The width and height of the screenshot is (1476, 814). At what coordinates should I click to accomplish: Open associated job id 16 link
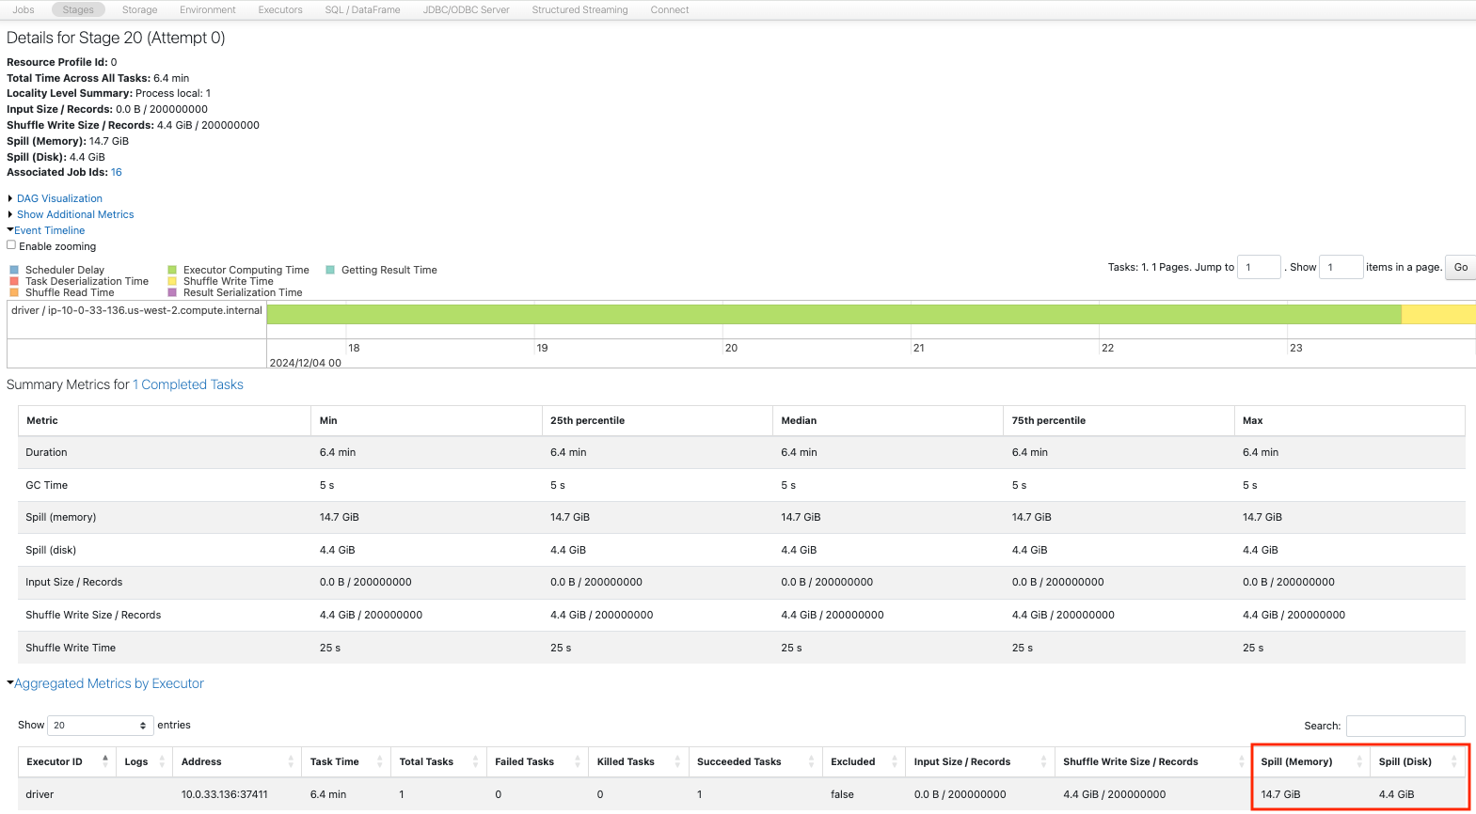(x=117, y=172)
